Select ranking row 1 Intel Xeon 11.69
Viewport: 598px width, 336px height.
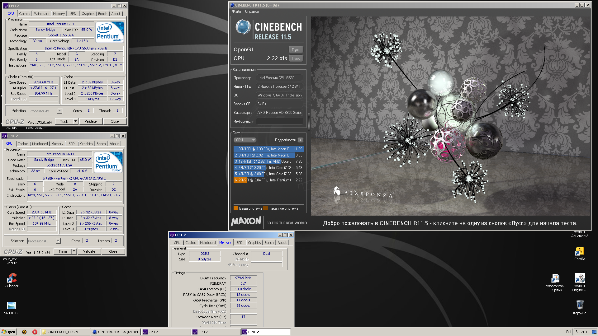tap(268, 149)
